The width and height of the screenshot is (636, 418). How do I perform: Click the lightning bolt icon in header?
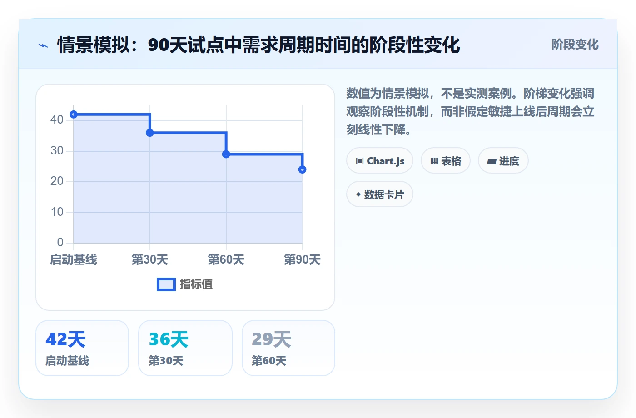(43, 45)
